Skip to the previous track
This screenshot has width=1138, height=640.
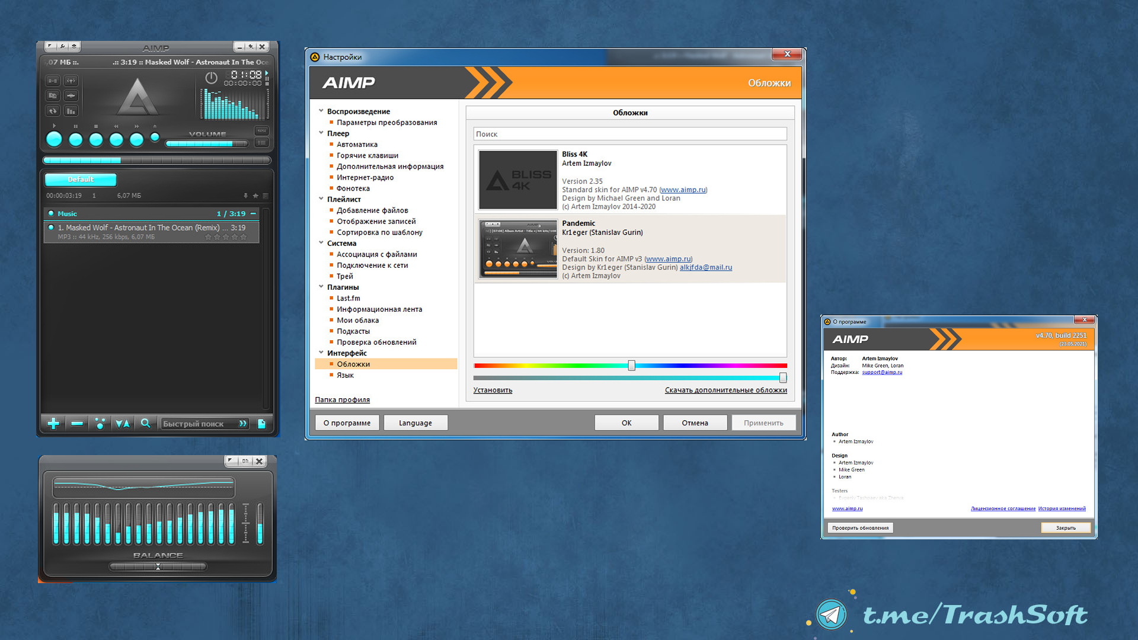(x=116, y=139)
